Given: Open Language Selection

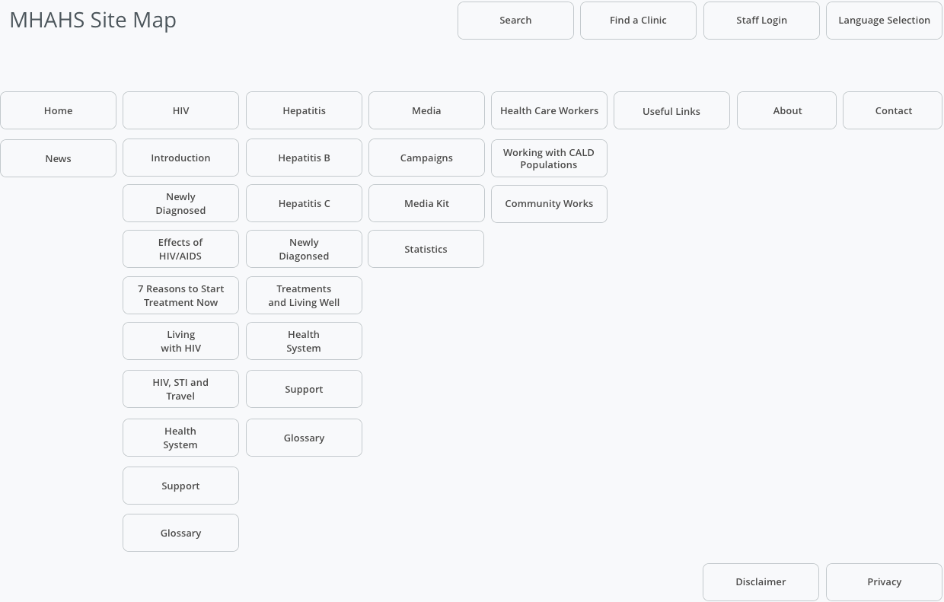Looking at the screenshot, I should tap(884, 21).
